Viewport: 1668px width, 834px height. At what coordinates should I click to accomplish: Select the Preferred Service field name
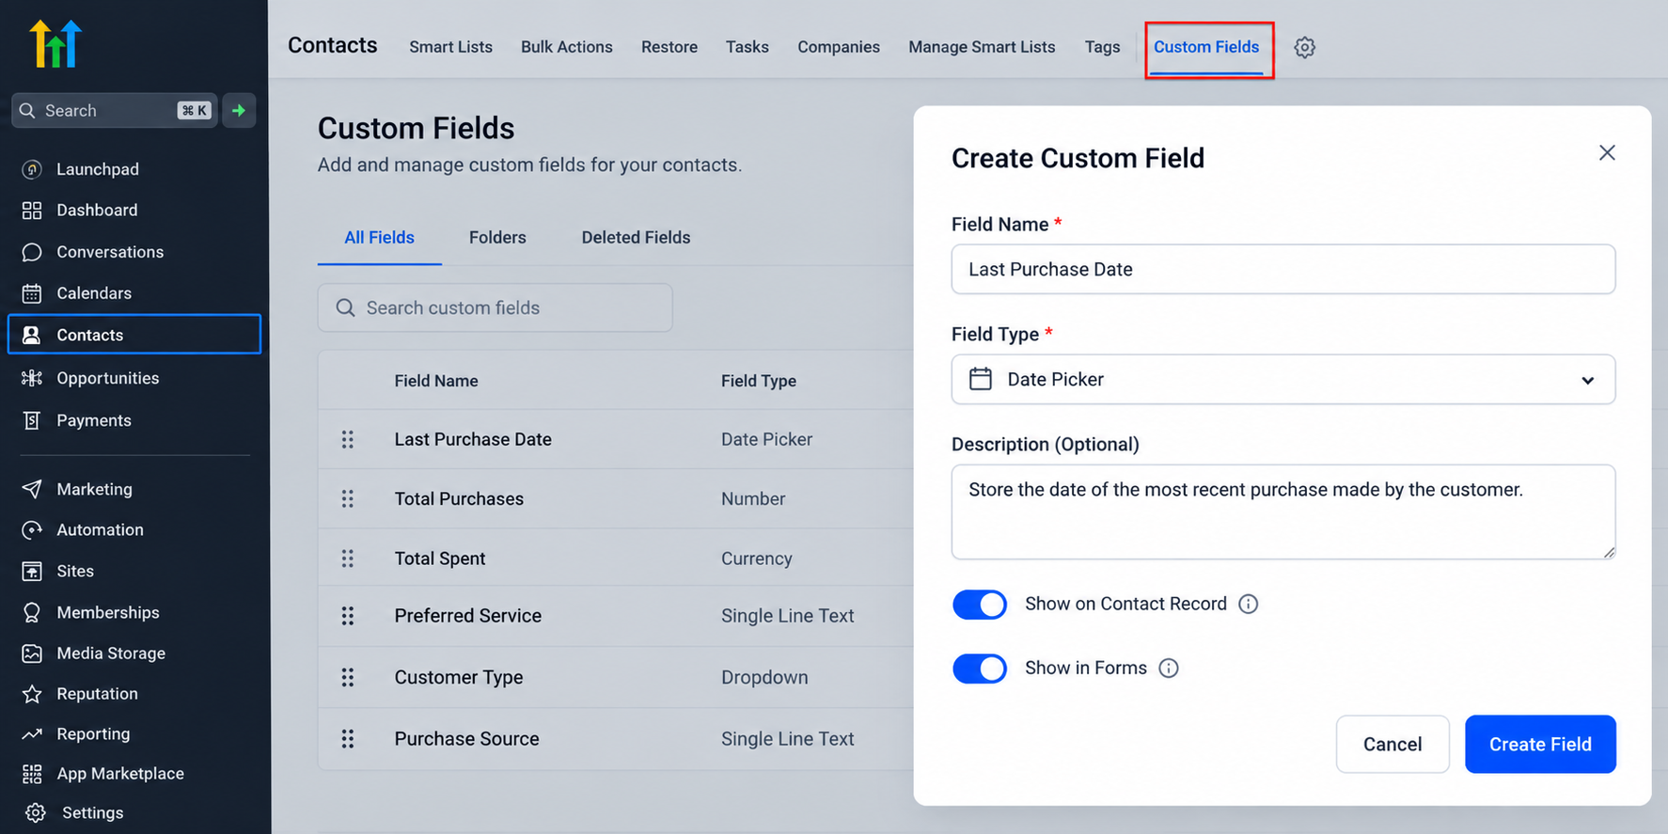(x=468, y=616)
